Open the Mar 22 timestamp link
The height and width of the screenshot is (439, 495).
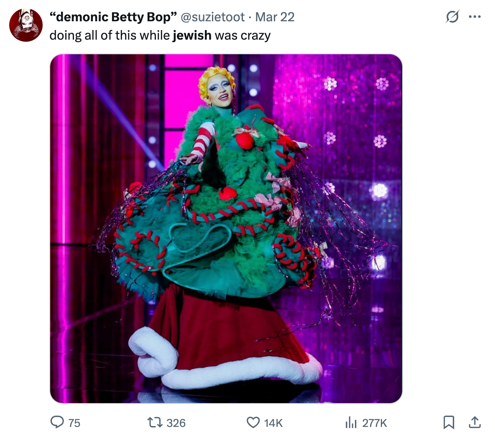pos(275,17)
